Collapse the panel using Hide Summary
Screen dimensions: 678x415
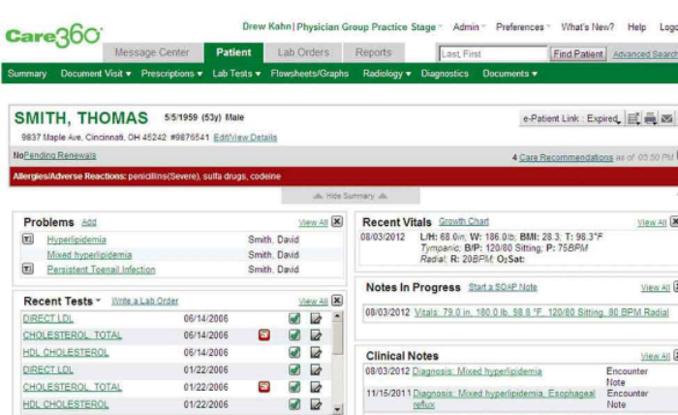pyautogui.click(x=351, y=196)
